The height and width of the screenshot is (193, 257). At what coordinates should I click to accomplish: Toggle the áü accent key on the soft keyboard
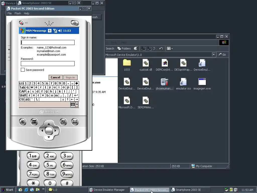[27, 99]
